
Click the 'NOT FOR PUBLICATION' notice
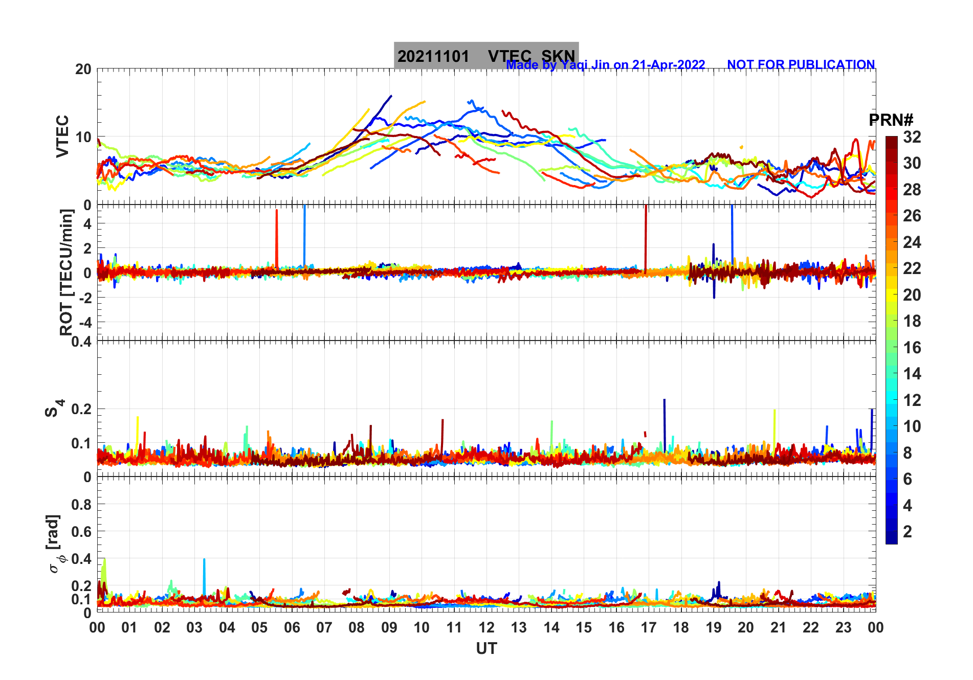tap(801, 65)
